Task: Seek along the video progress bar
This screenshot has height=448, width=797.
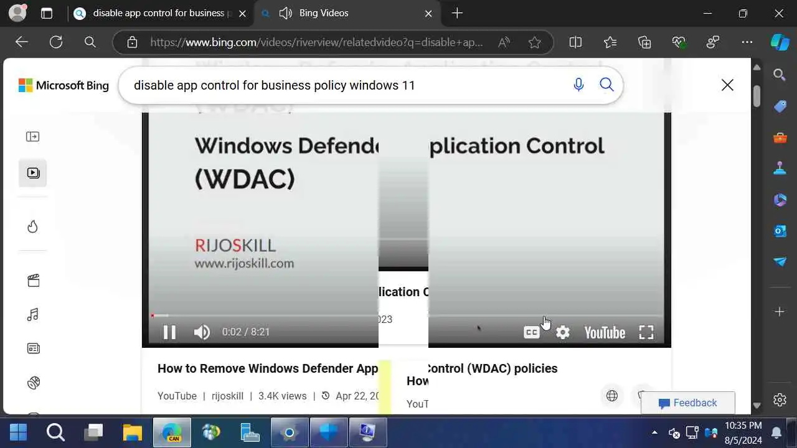Action: (x=407, y=315)
